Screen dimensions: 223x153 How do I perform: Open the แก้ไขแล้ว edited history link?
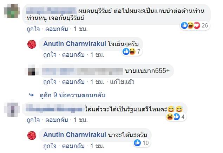[123, 82]
